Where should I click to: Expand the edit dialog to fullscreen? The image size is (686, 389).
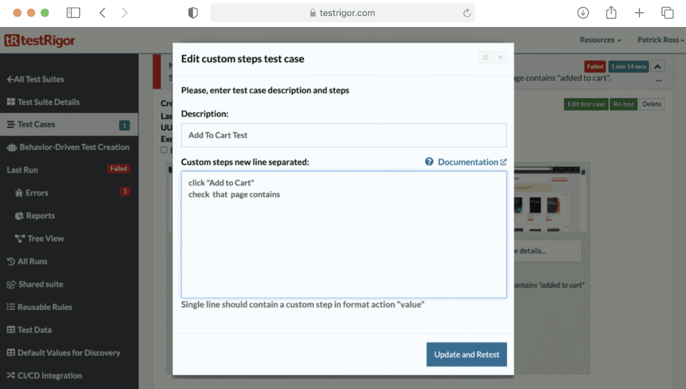pos(485,57)
